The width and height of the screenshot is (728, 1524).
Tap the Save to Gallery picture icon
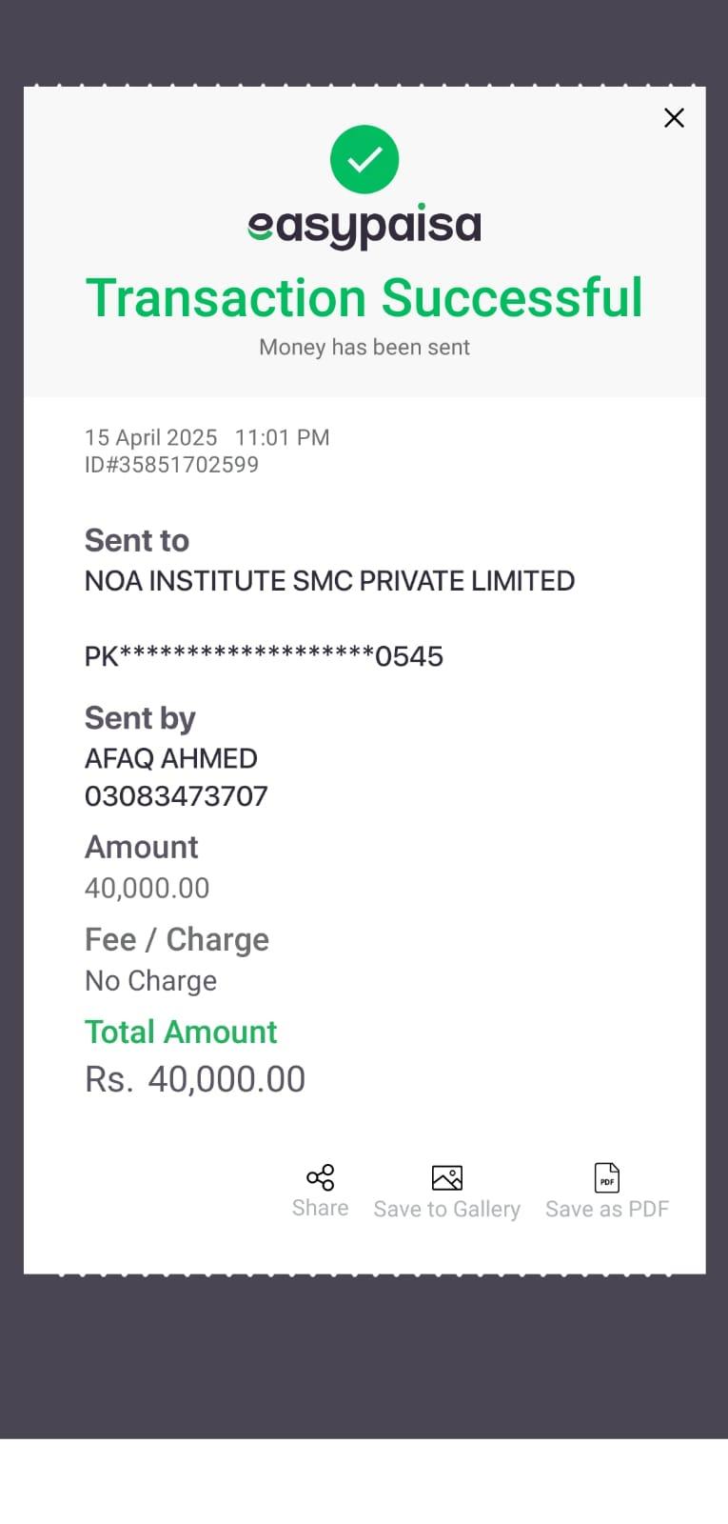(x=446, y=1178)
